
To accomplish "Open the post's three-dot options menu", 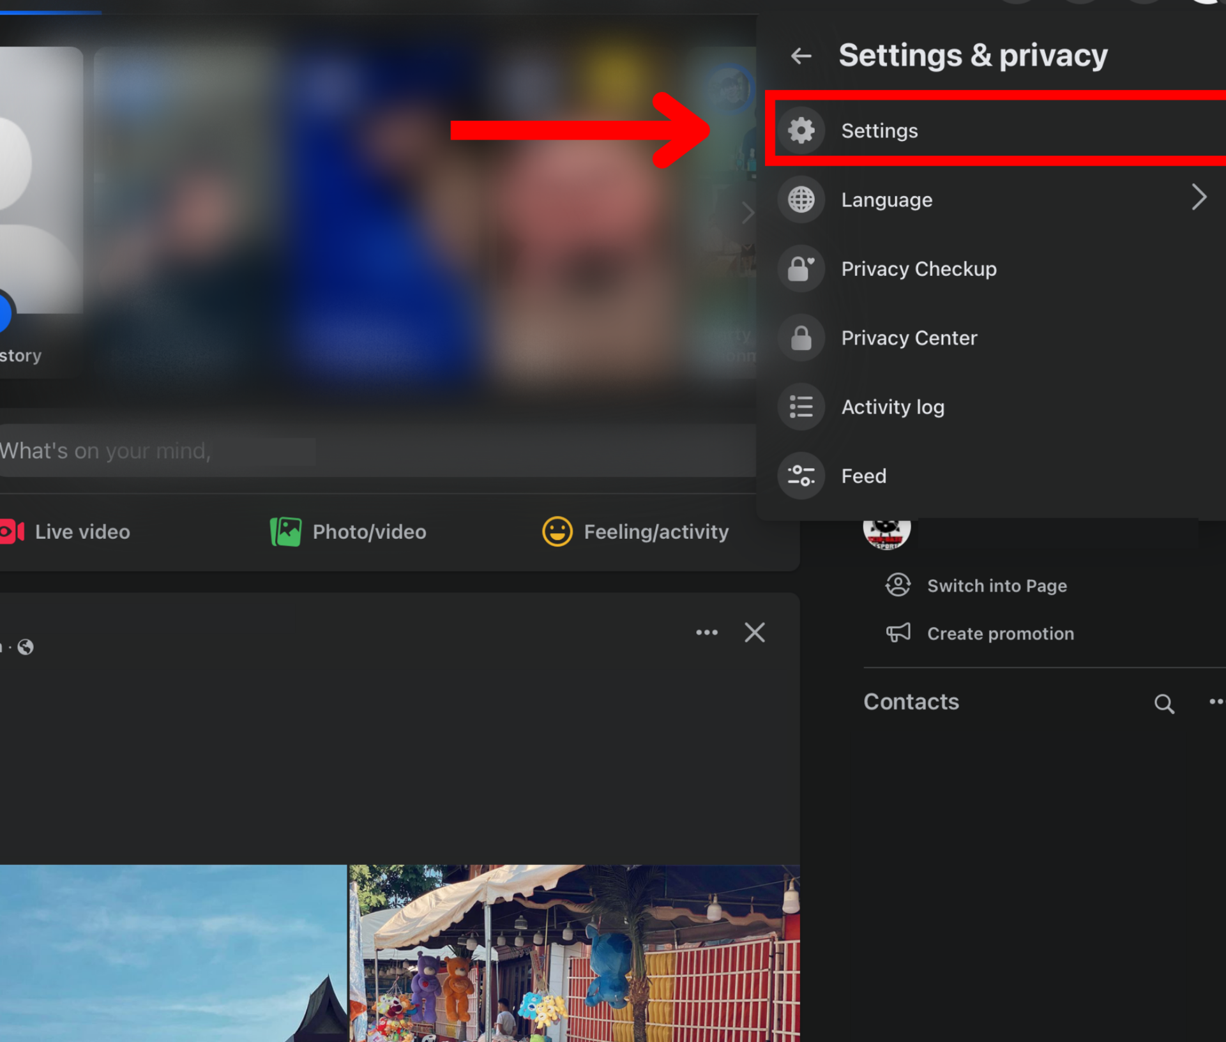I will tap(706, 633).
